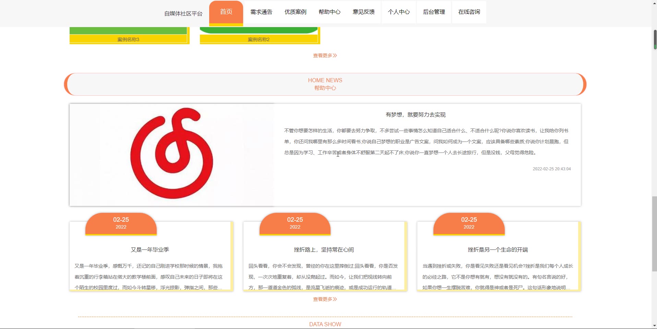Image resolution: width=657 pixels, height=329 pixels.
Task: Open news card 挫折是另一个生命的开端
Action: (498, 250)
